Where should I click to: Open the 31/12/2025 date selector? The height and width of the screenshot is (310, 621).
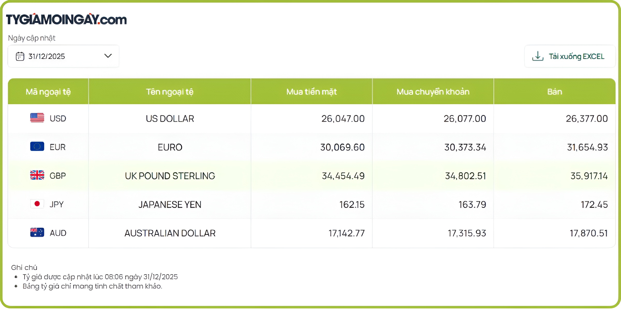[x=47, y=56]
